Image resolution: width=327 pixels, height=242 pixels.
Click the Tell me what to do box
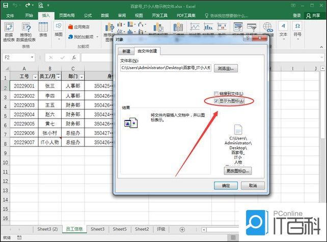(226, 16)
